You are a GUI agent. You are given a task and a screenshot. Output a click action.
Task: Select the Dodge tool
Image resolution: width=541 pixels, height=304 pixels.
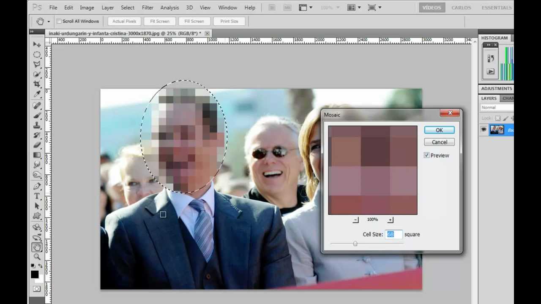click(x=37, y=175)
